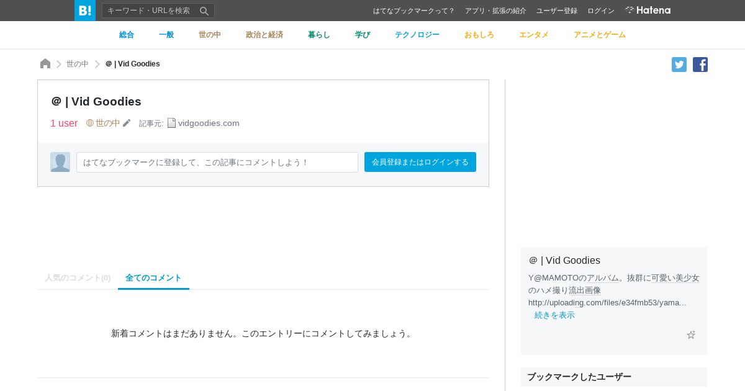Open the 総合 category
The width and height of the screenshot is (745, 391).
pos(127,35)
